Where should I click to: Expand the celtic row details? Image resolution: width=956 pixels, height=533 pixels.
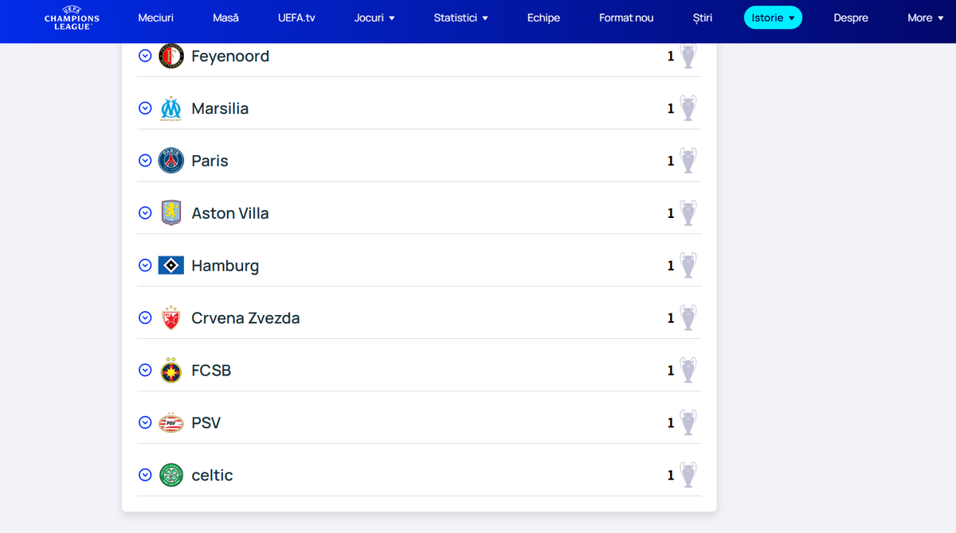click(x=145, y=474)
